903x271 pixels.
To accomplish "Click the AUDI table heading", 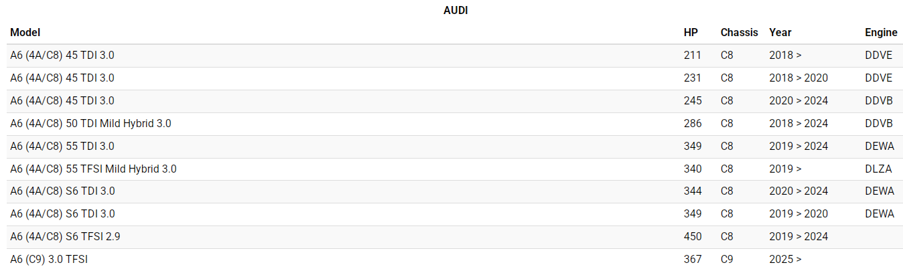I will (456, 11).
